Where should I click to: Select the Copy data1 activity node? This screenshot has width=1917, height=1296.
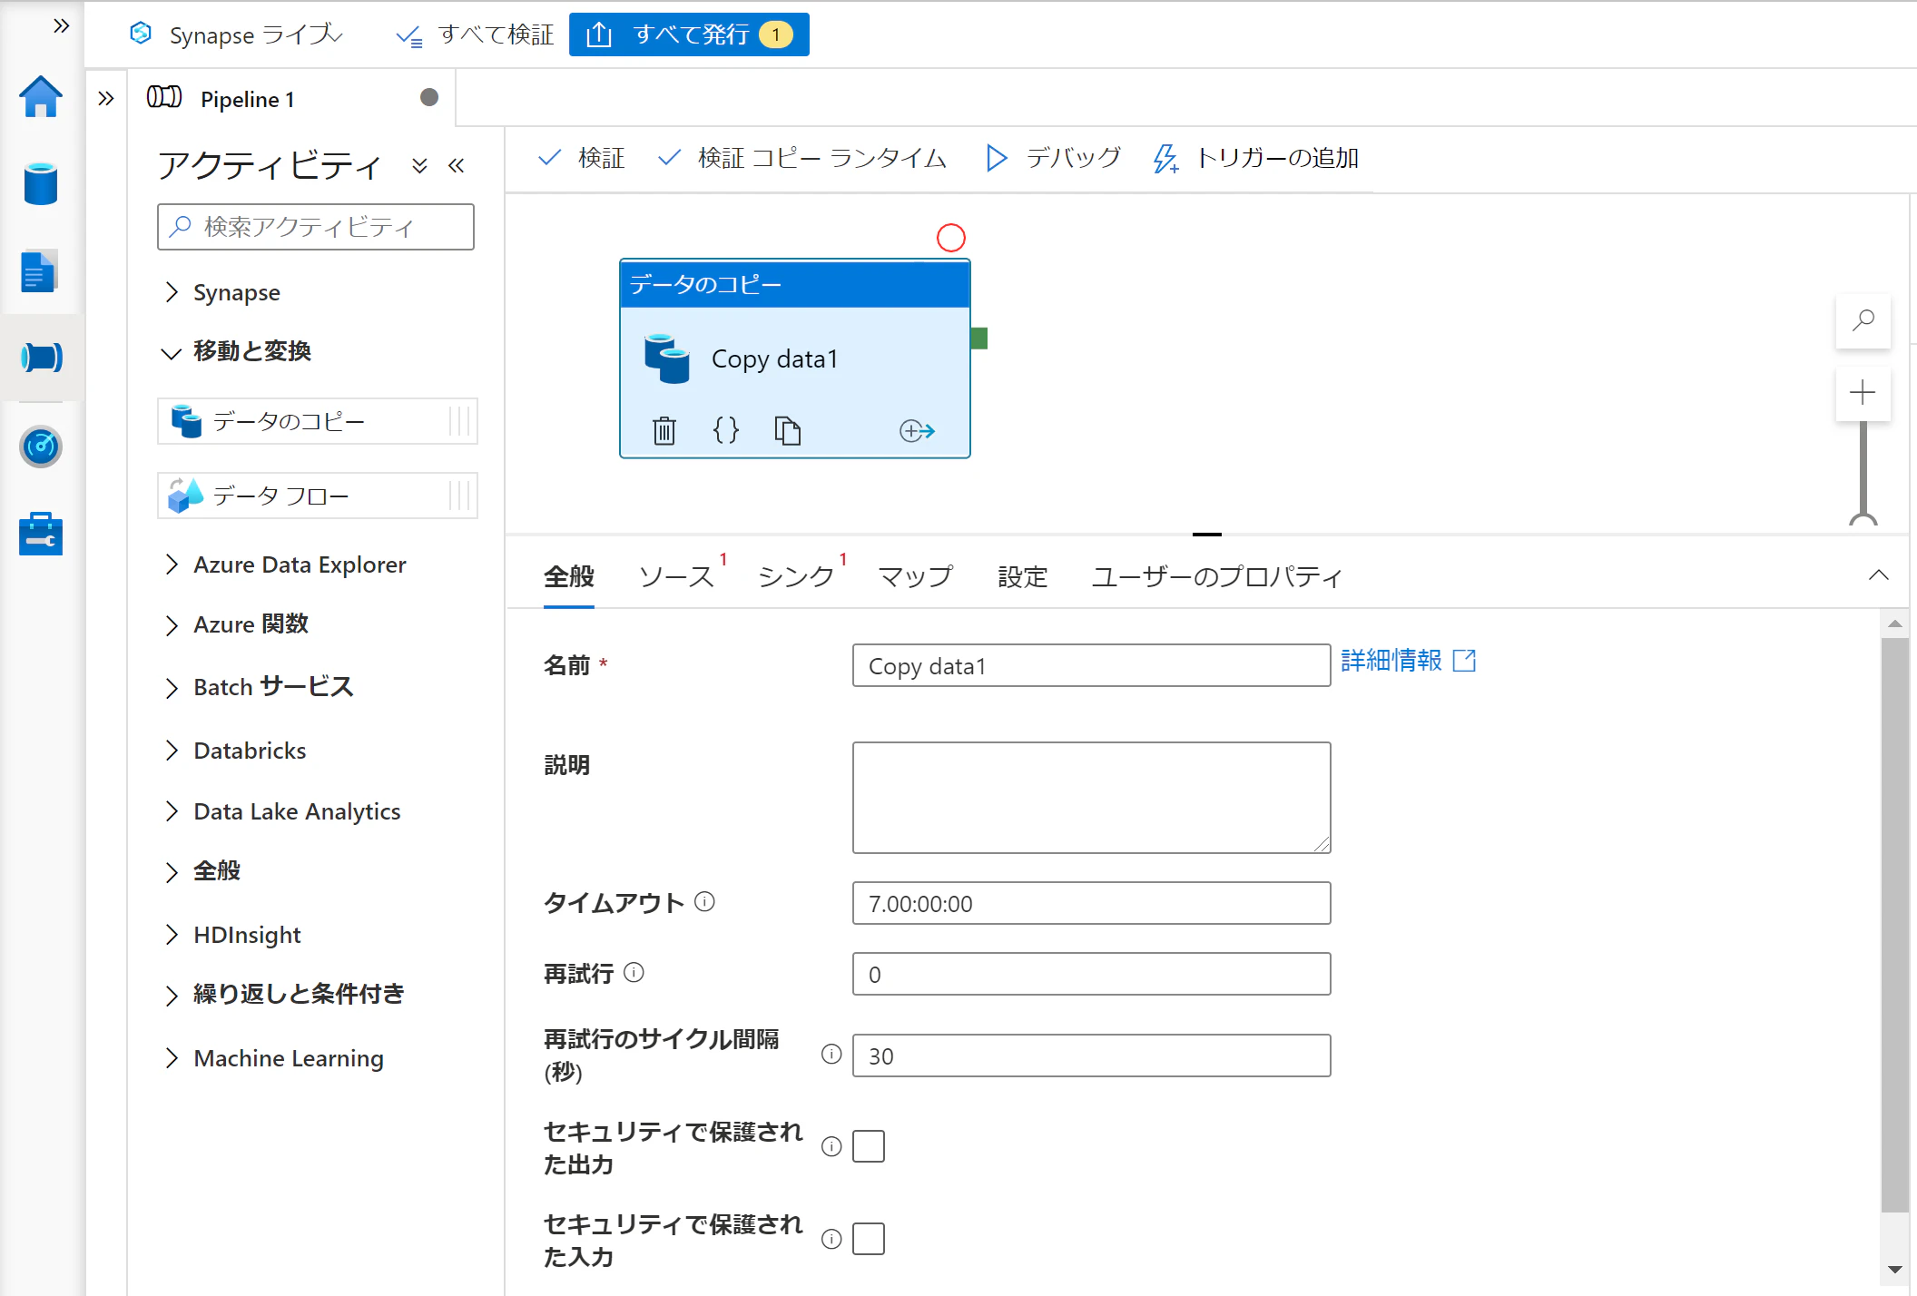tap(795, 358)
